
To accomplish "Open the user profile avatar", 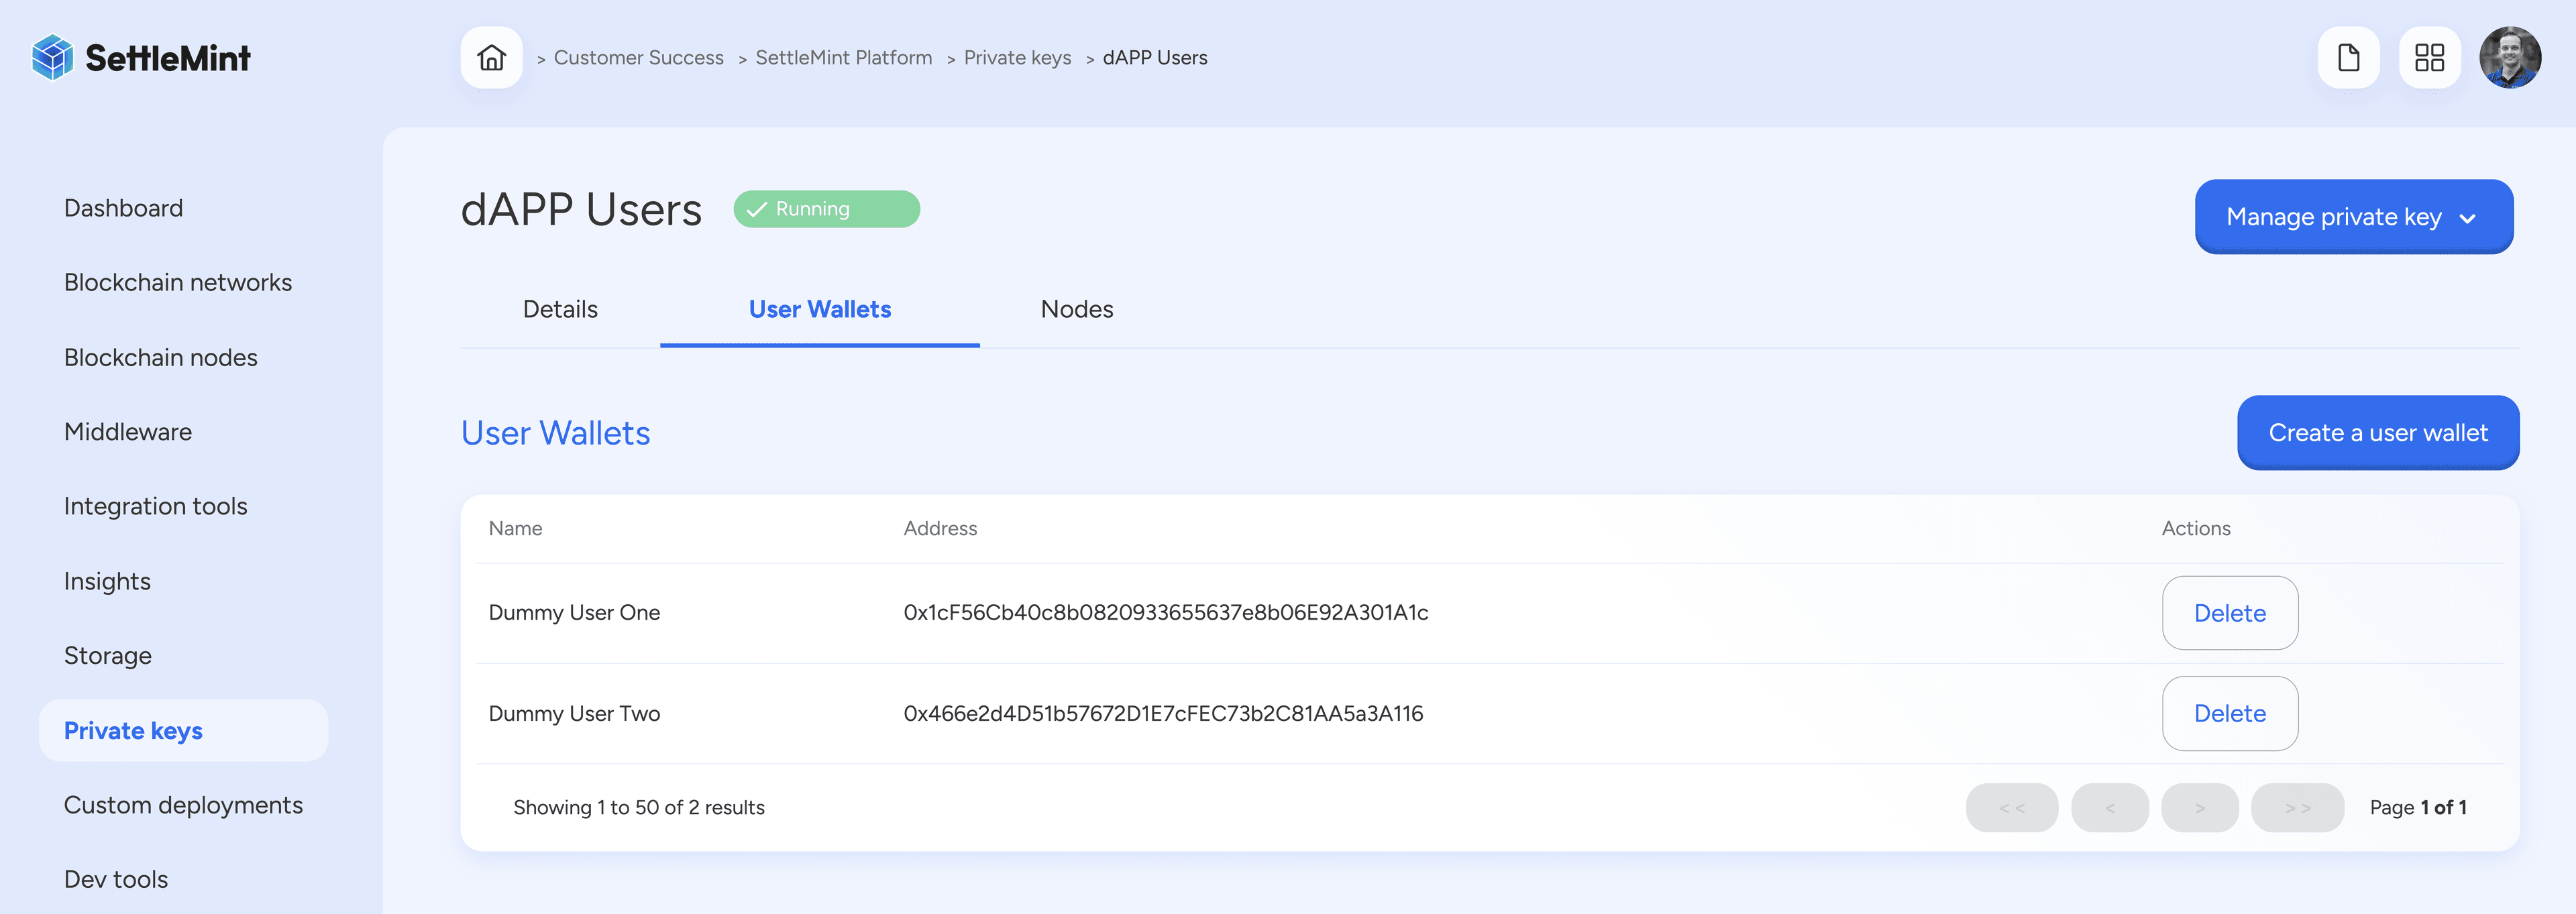I will [x=2510, y=57].
